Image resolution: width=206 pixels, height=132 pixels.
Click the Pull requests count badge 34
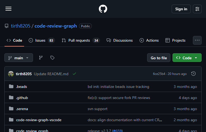pos(96,40)
